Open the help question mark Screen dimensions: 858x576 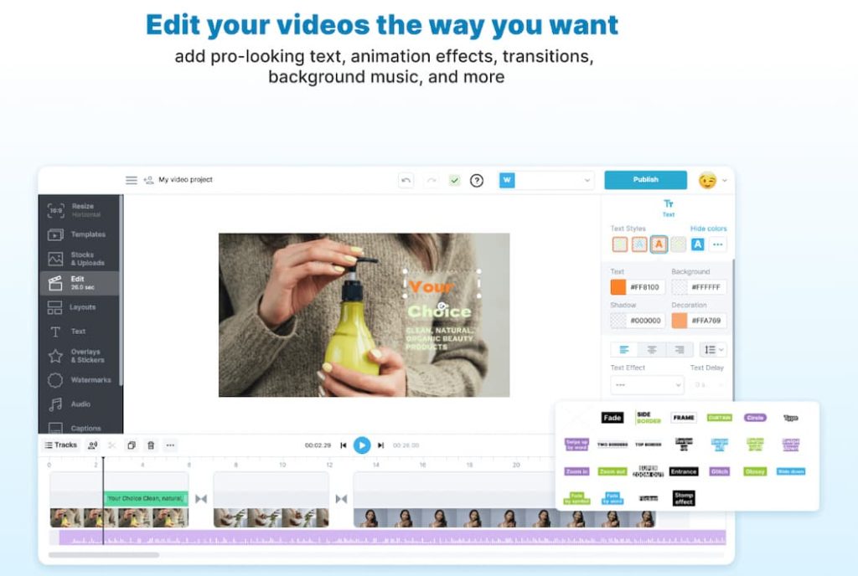coord(477,180)
